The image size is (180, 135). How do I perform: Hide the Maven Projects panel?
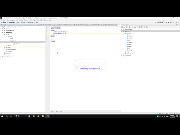pos(179,25)
